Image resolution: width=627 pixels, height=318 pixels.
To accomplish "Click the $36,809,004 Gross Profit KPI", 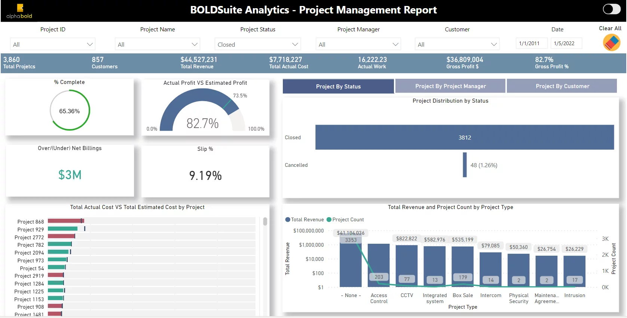I will click(x=465, y=62).
